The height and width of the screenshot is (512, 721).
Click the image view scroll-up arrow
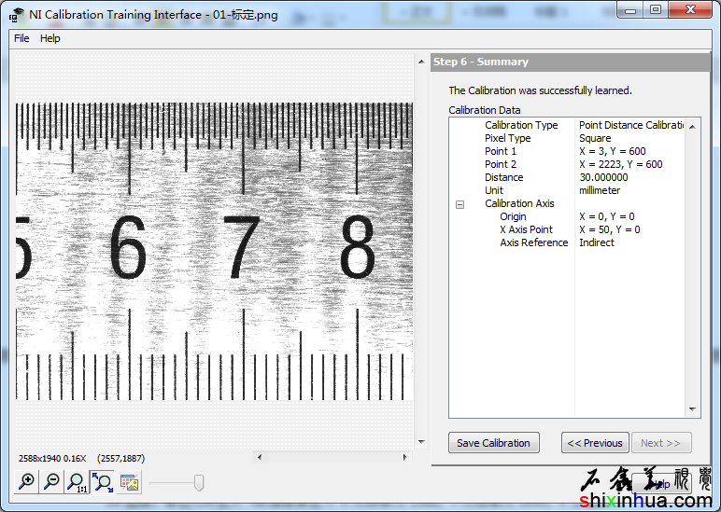pos(421,62)
